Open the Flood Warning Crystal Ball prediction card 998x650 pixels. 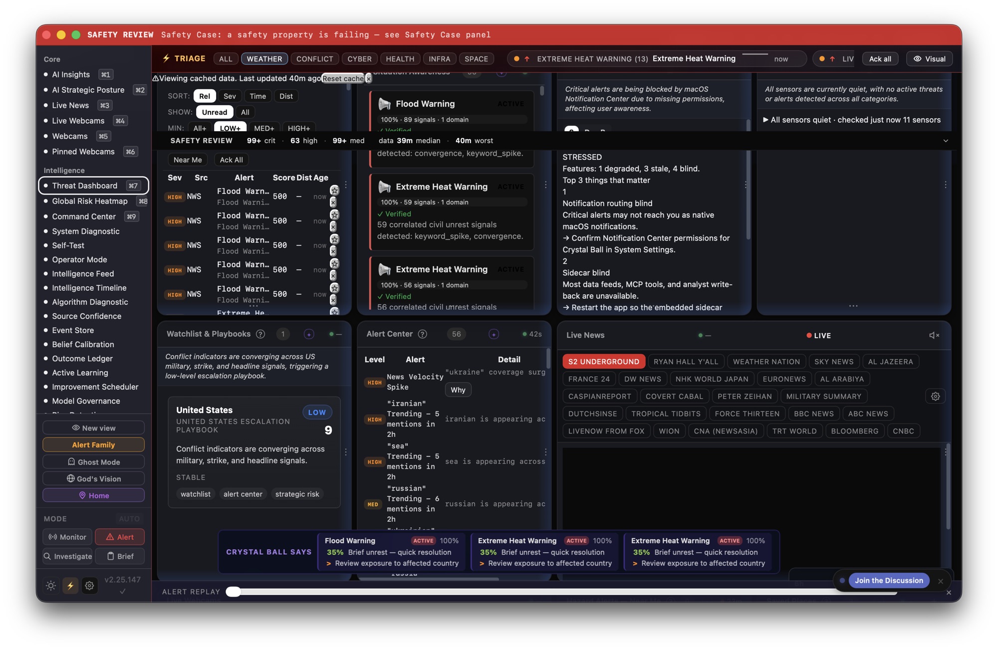392,552
